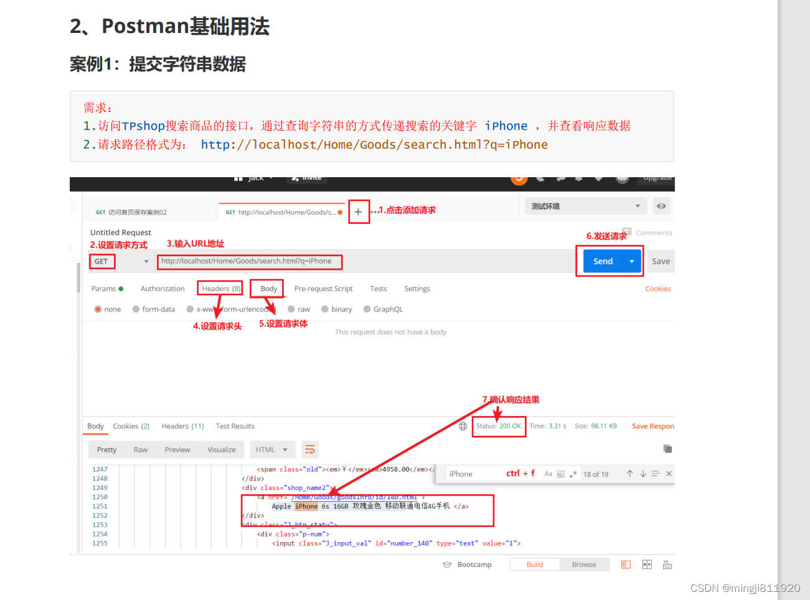Expand the Send button arrow options
810x600 pixels.
632,261
